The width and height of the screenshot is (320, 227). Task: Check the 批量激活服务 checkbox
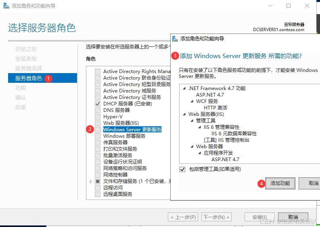coord(98,155)
